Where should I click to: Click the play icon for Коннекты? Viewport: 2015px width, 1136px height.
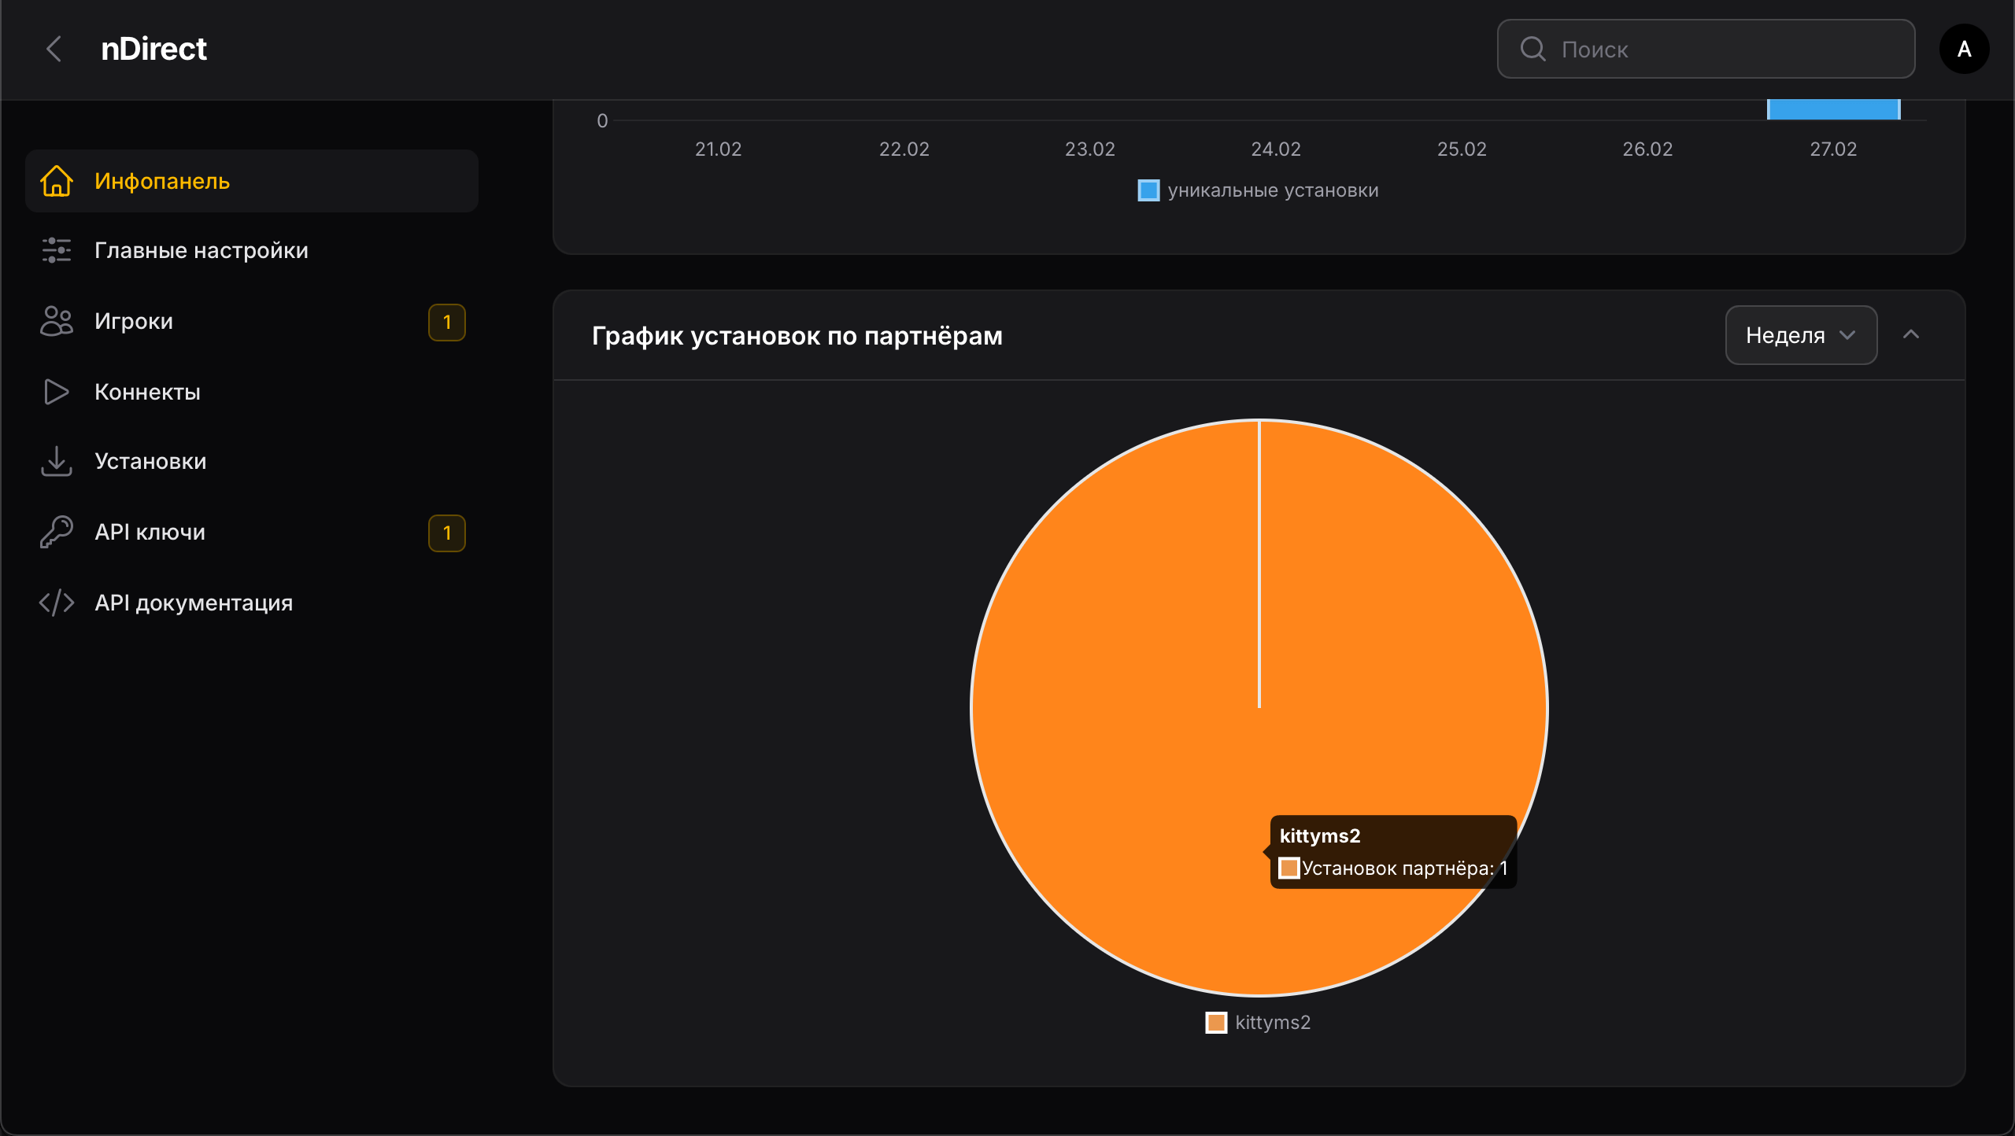57,392
